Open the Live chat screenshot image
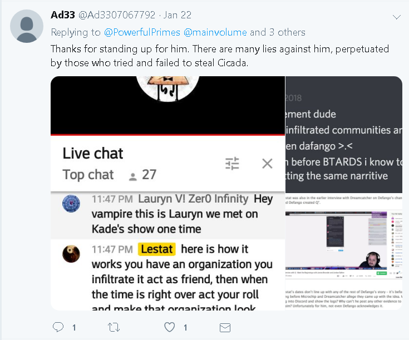The height and width of the screenshot is (340, 409). click(x=167, y=193)
